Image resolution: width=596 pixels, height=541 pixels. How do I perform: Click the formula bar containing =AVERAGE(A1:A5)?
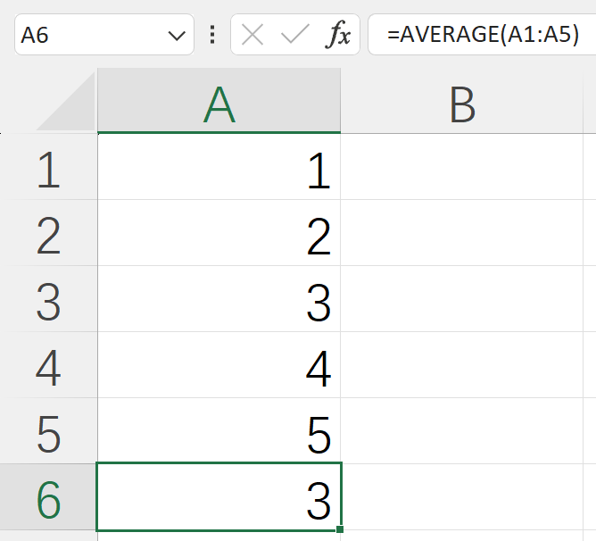[482, 35]
